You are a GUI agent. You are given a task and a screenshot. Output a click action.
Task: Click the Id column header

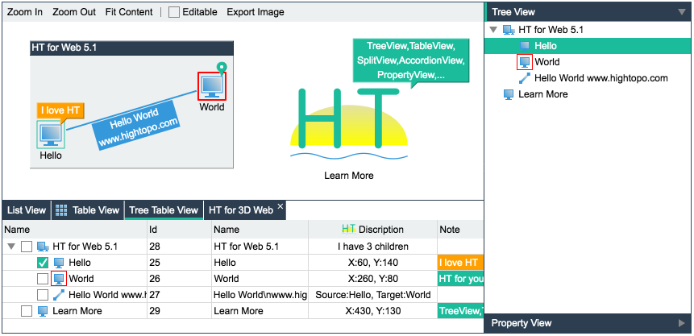[x=179, y=230]
